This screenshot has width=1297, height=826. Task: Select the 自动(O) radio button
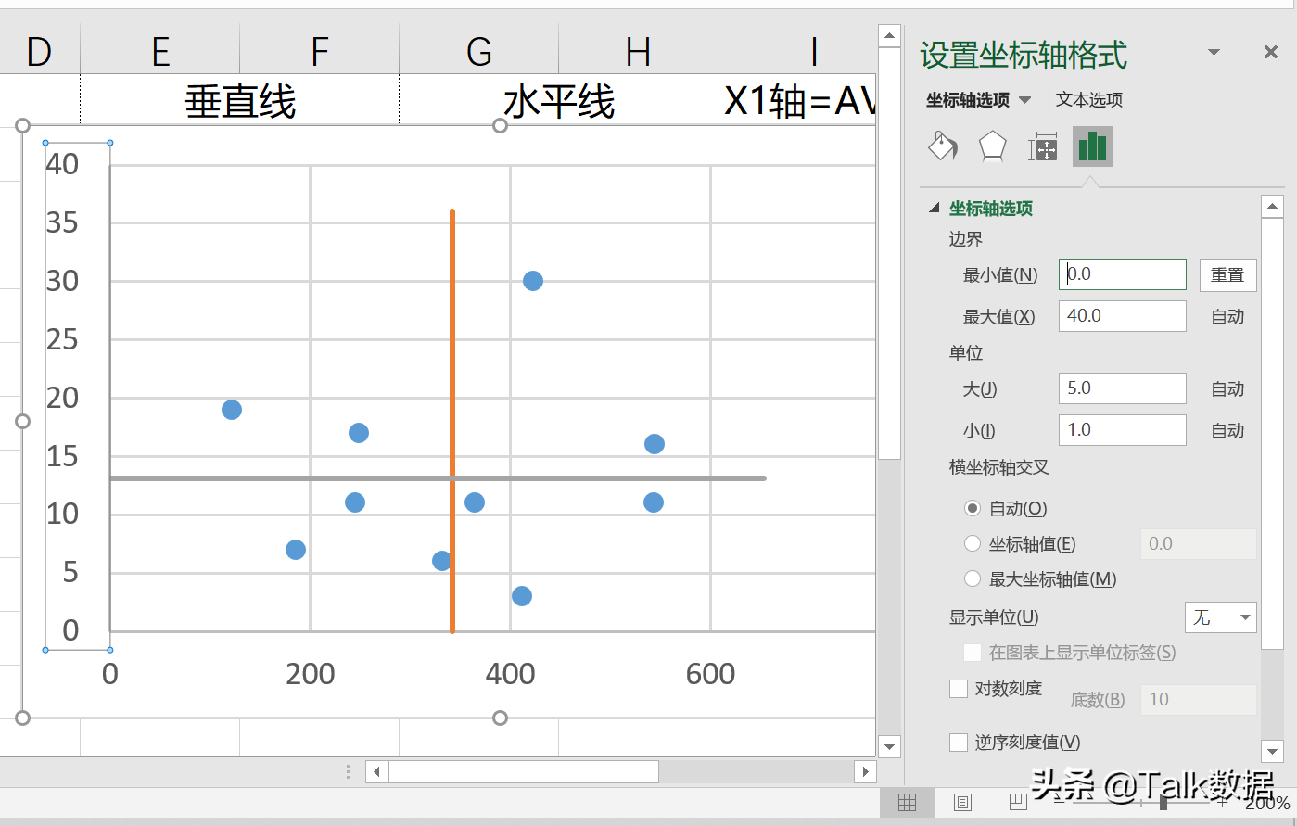[x=973, y=508]
